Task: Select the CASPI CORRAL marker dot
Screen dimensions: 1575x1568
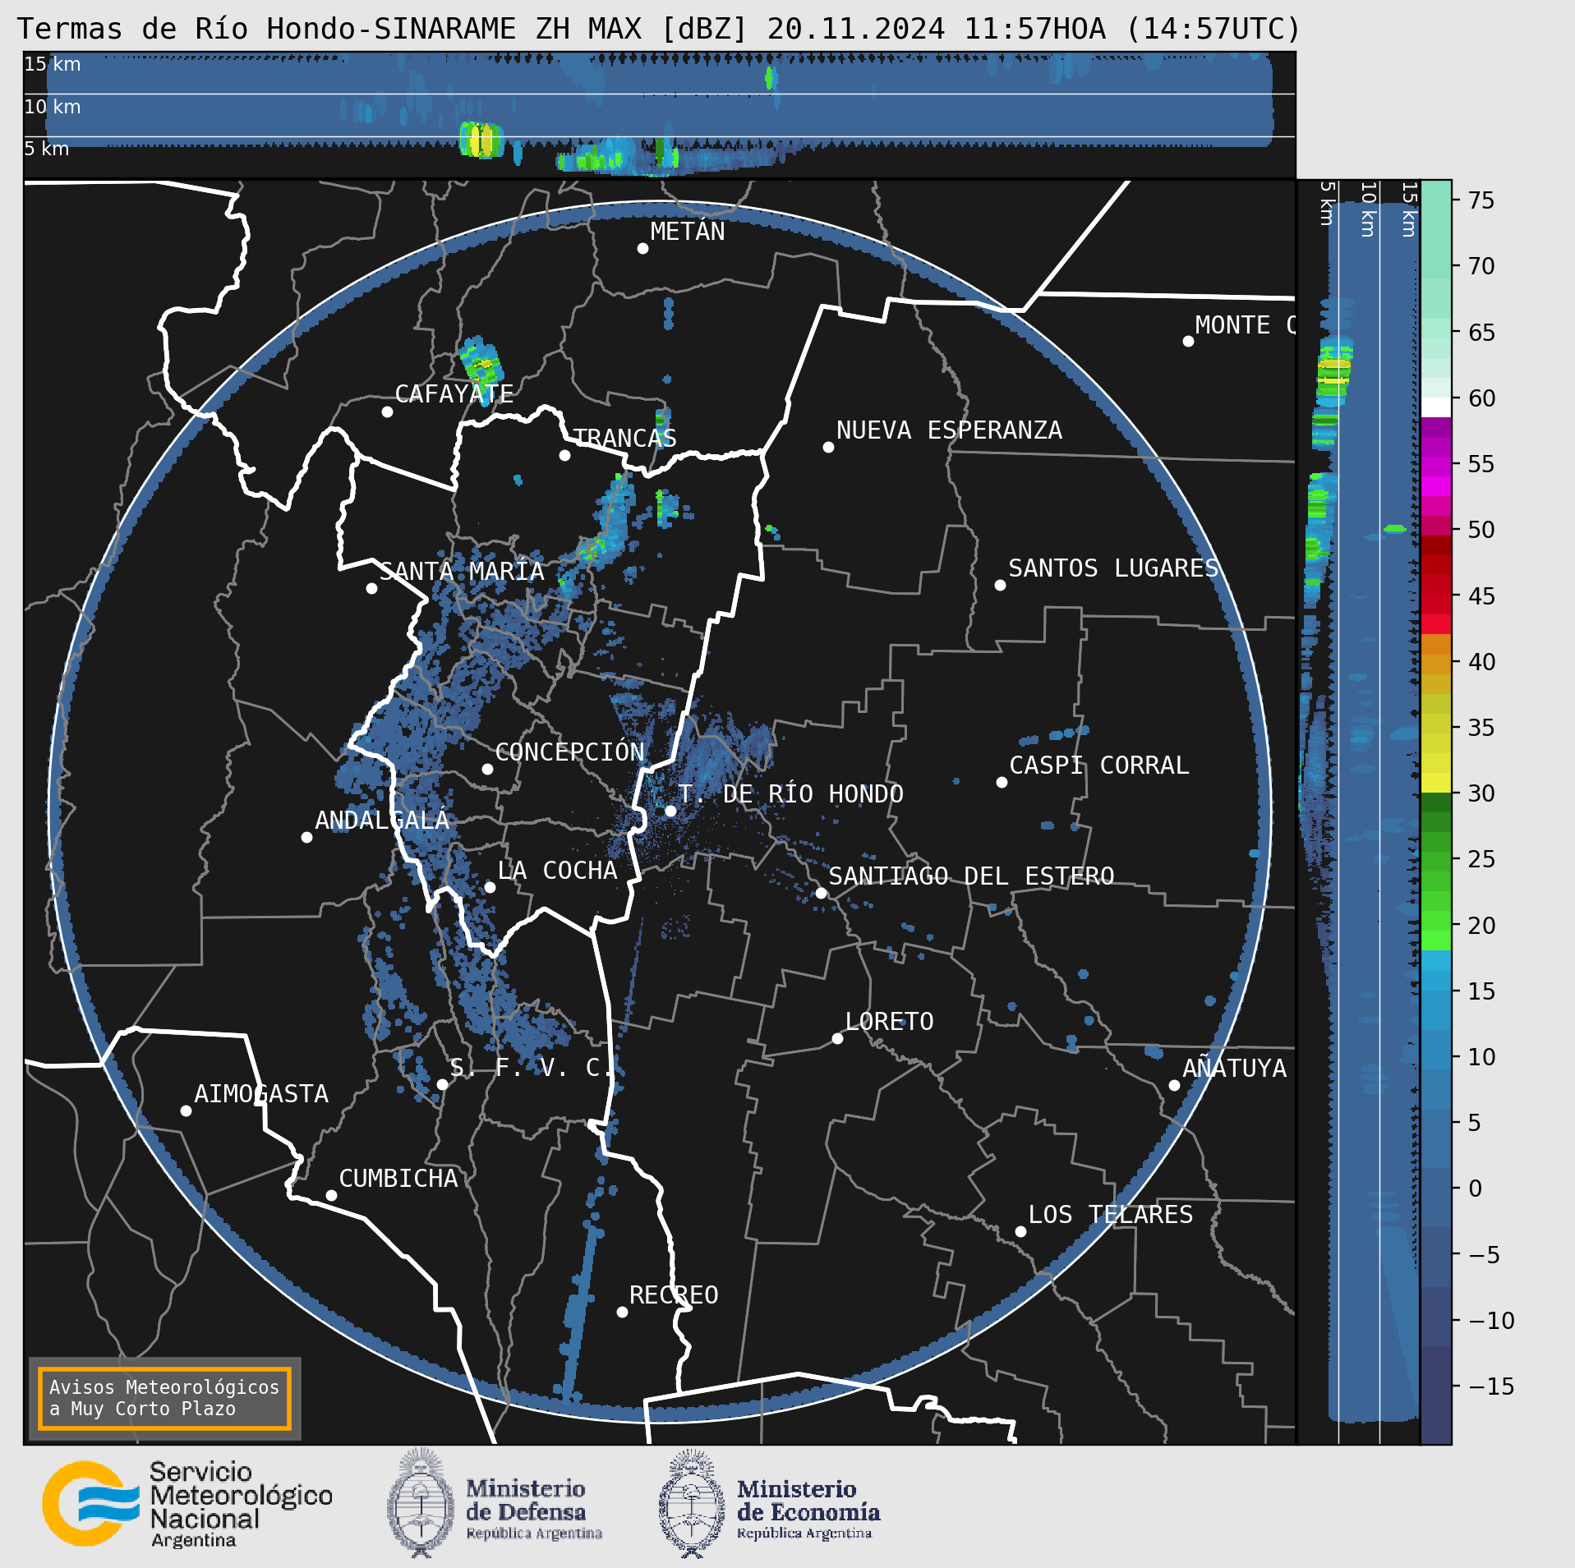Action: (x=1002, y=782)
